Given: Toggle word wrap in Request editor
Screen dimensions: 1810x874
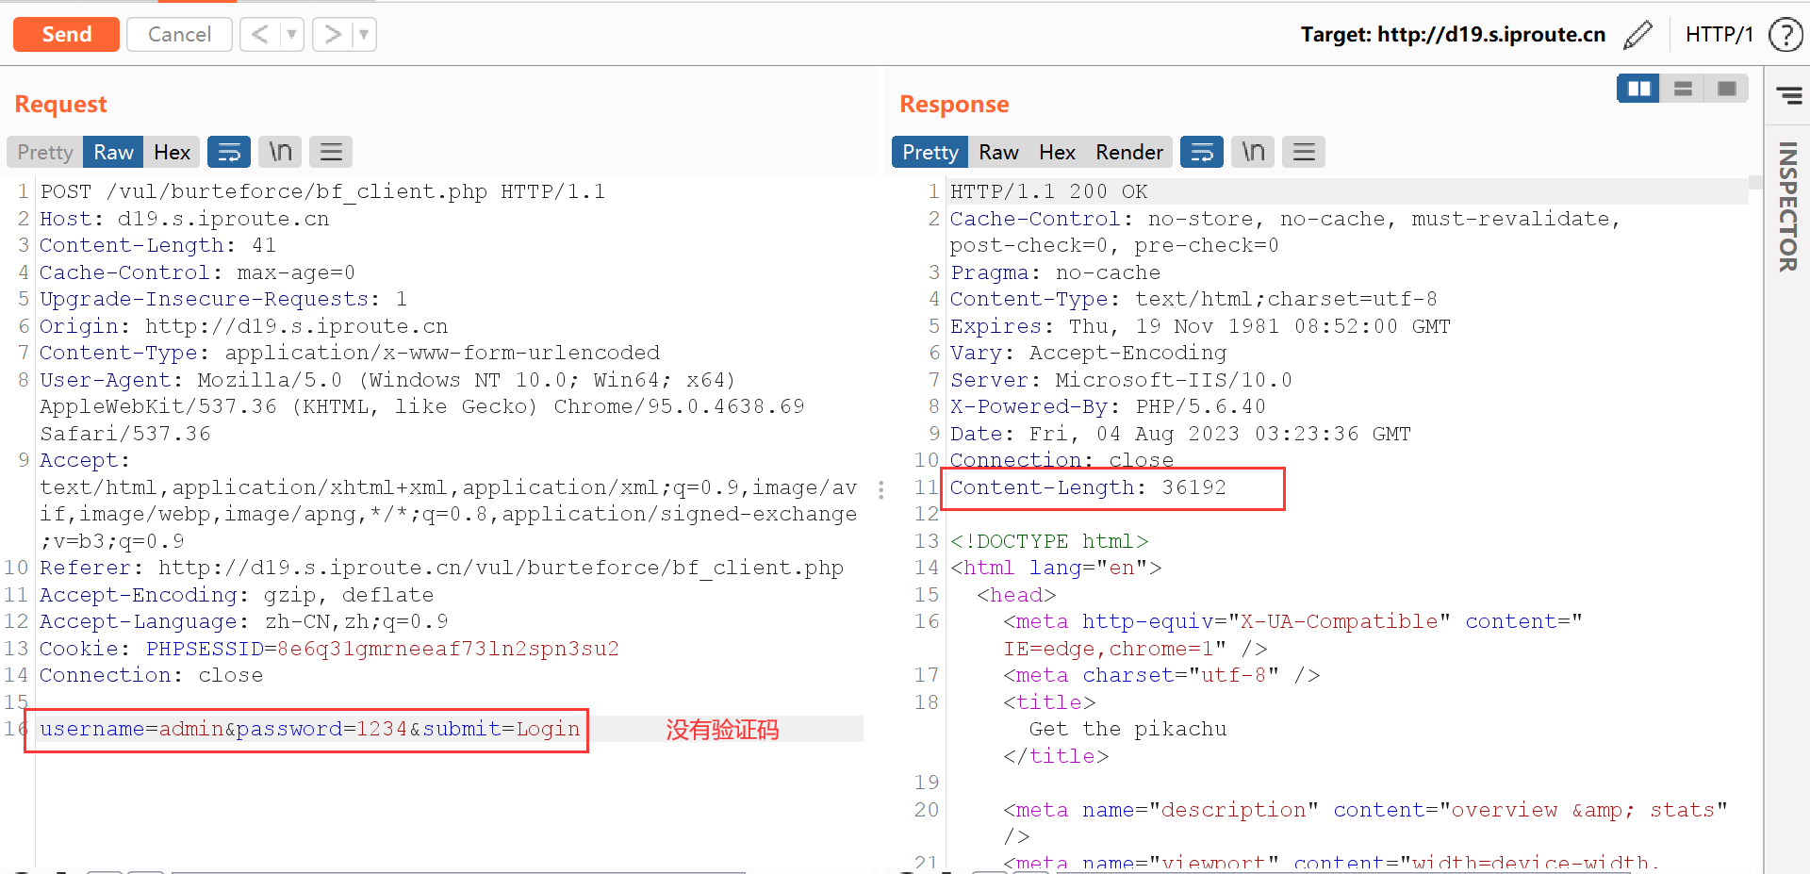Looking at the screenshot, I should [229, 152].
